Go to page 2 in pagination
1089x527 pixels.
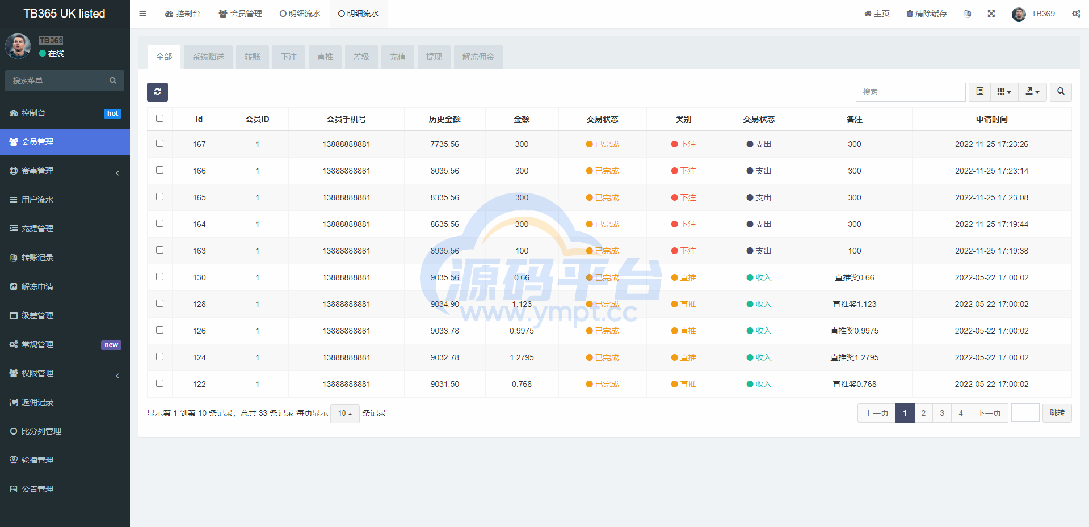point(923,413)
